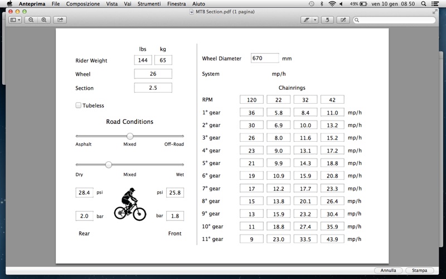Click the 9° gear speed value 15.9
The image size is (446, 279).
(278, 214)
